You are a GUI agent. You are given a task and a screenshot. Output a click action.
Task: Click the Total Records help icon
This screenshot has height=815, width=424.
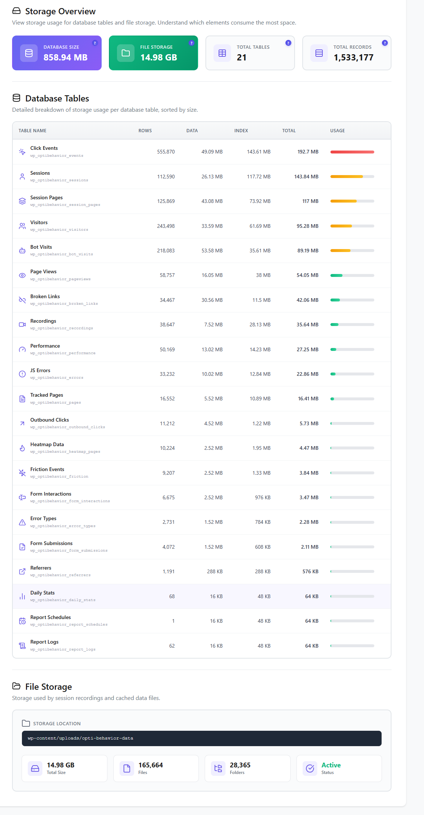(385, 43)
